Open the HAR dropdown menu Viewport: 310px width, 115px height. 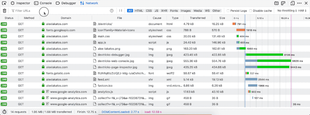[303, 11]
